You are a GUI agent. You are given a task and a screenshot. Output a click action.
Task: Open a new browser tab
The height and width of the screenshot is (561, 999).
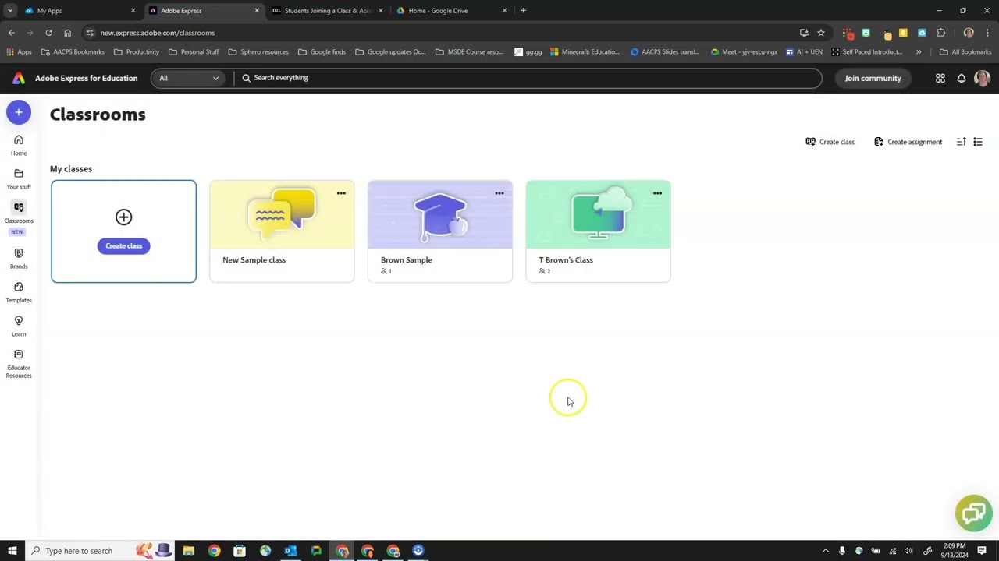(523, 11)
